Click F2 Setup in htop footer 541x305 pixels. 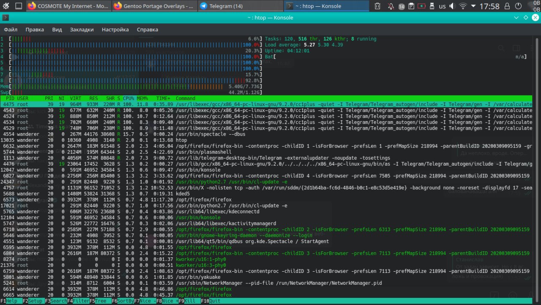[x=34, y=301]
